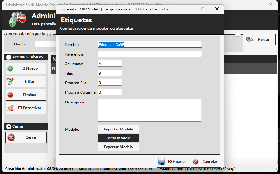Click the red X icon on Cerrar
The width and height of the screenshot is (280, 174).
[11, 137]
